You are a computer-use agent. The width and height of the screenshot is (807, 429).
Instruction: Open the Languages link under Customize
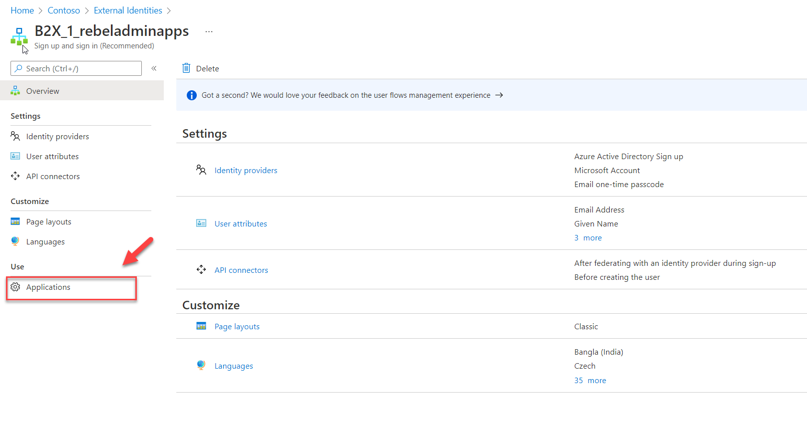(234, 366)
